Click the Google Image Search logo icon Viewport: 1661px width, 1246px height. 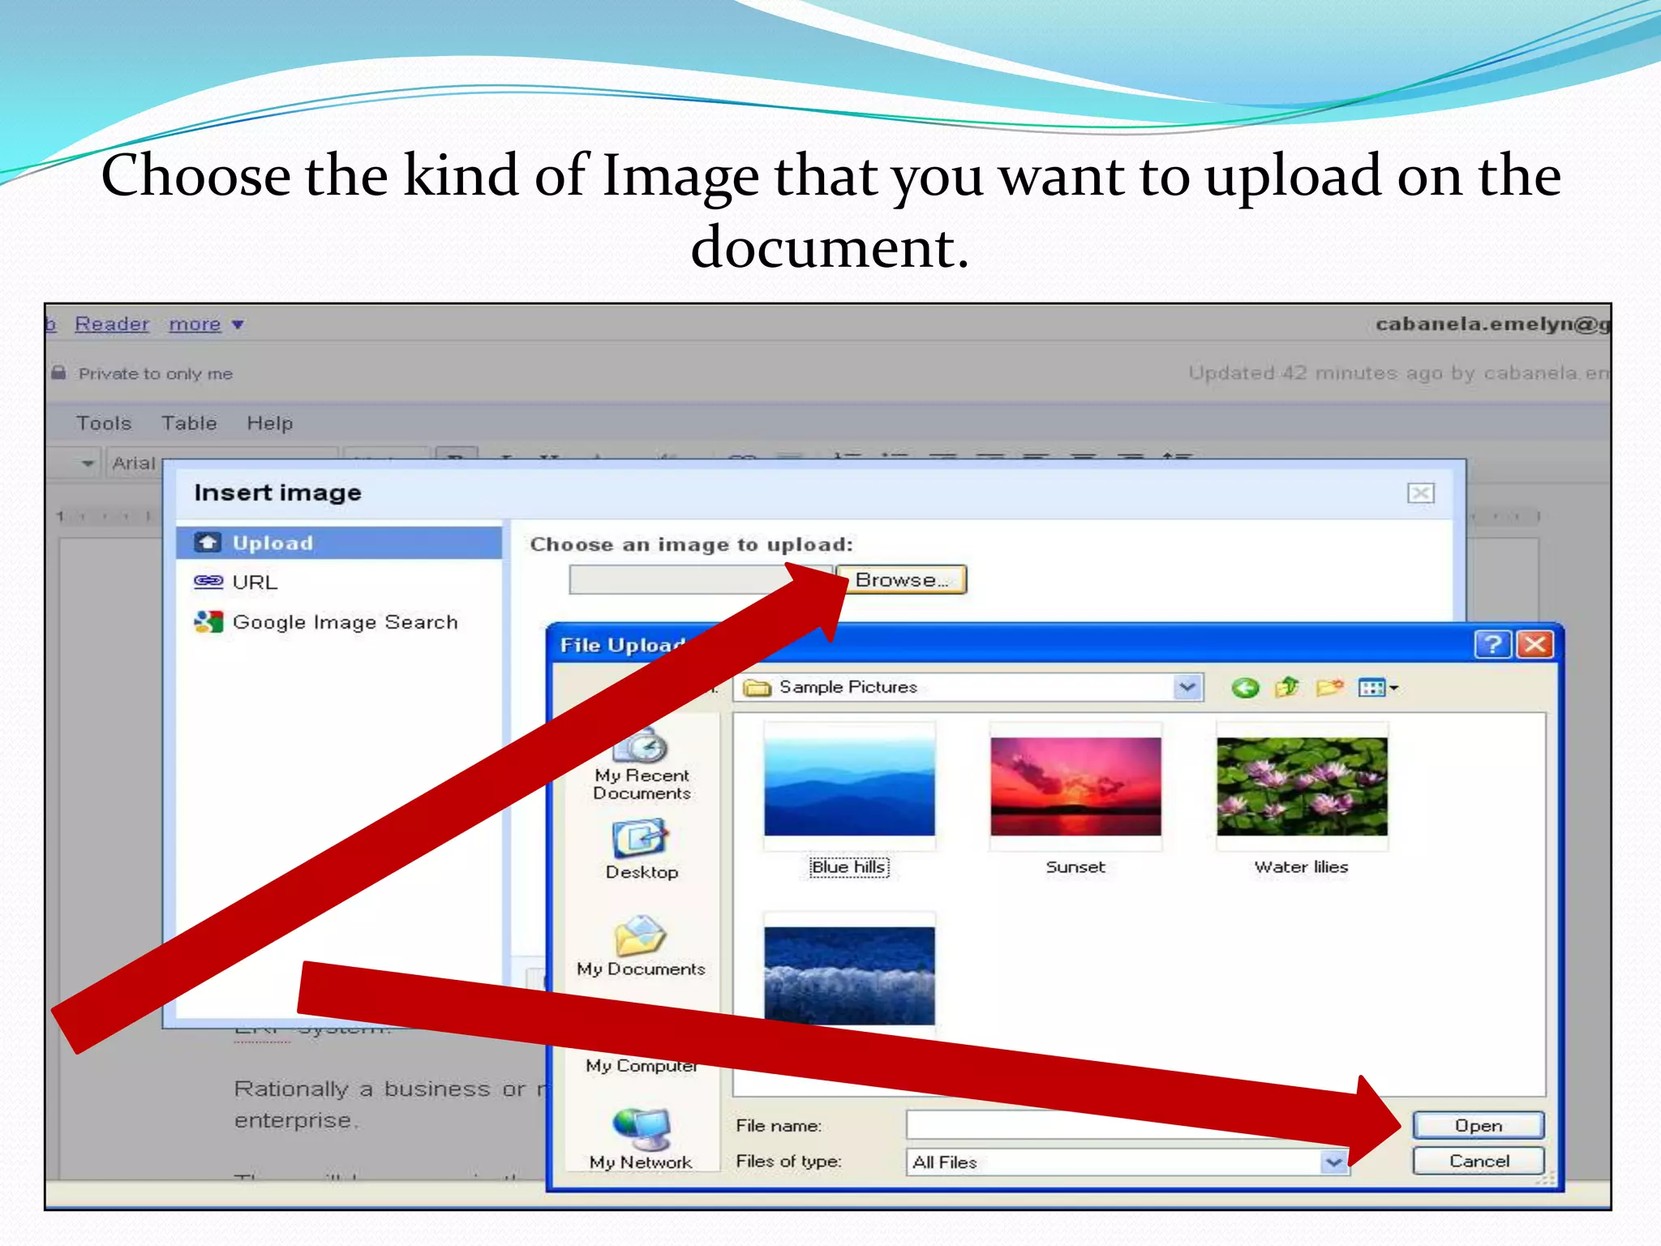pyautogui.click(x=208, y=622)
